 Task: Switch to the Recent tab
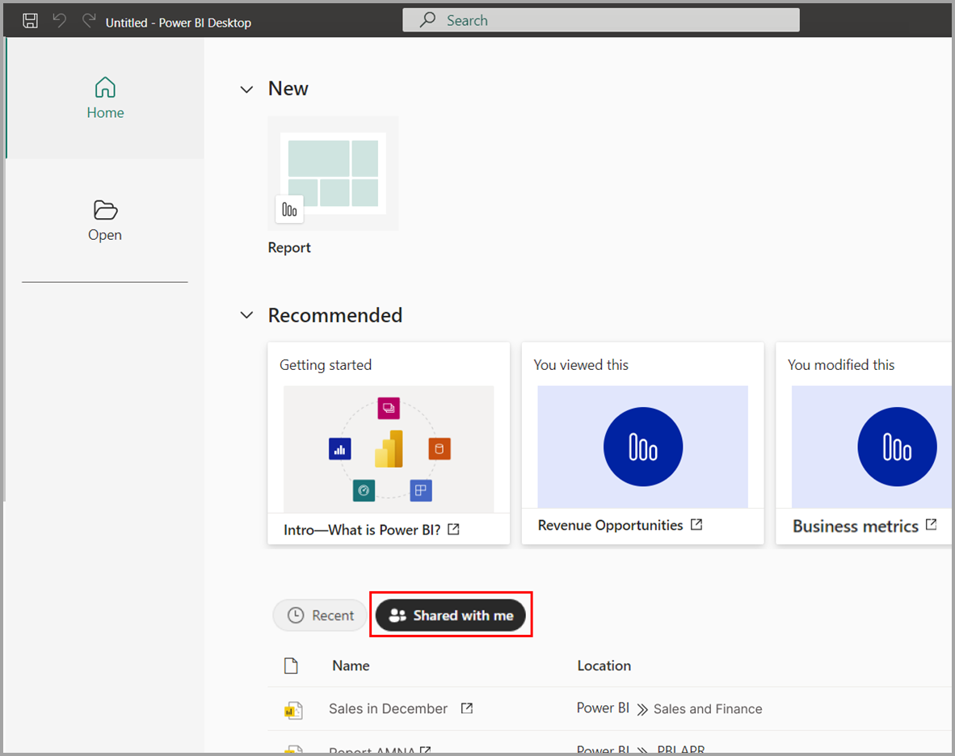[x=321, y=615]
